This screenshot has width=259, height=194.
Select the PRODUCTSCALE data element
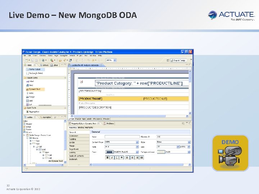click(x=155, y=99)
